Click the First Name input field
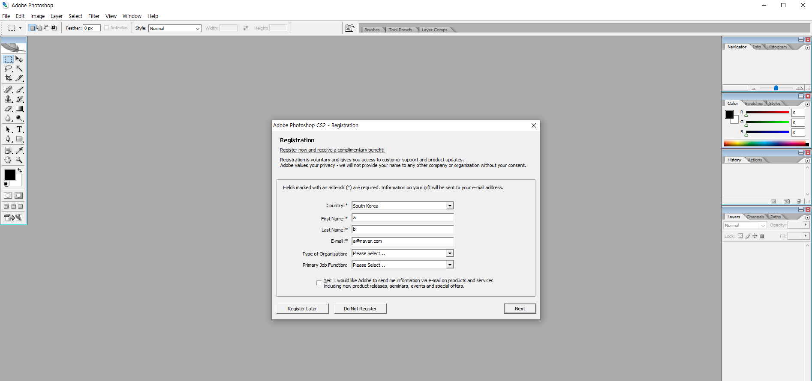Image resolution: width=812 pixels, height=381 pixels. [x=403, y=218]
